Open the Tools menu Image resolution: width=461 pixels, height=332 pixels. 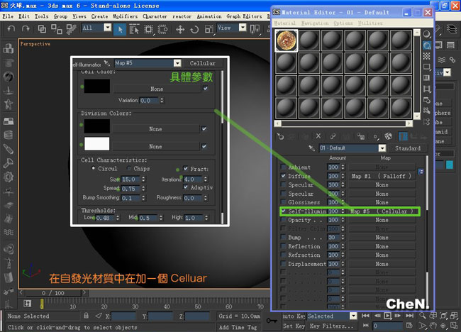[x=41, y=16]
